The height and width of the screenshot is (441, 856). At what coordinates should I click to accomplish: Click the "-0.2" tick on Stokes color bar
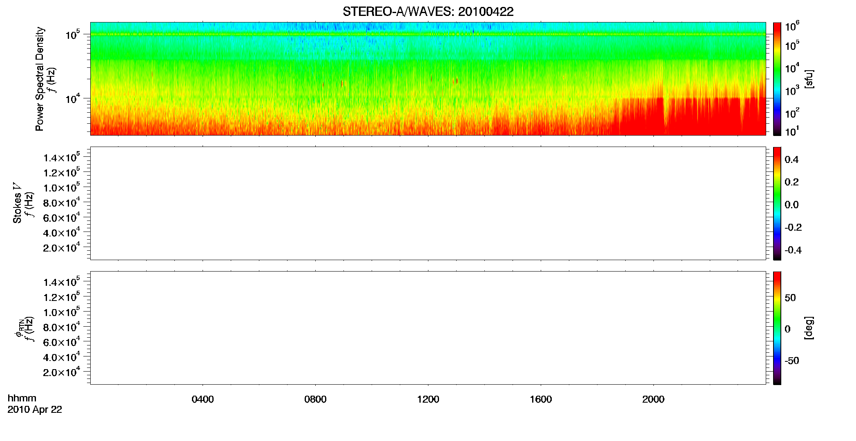[x=793, y=227]
